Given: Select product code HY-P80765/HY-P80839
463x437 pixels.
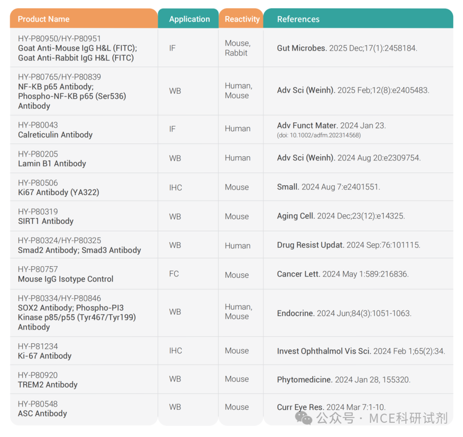Looking at the screenshot, I should (x=59, y=77).
